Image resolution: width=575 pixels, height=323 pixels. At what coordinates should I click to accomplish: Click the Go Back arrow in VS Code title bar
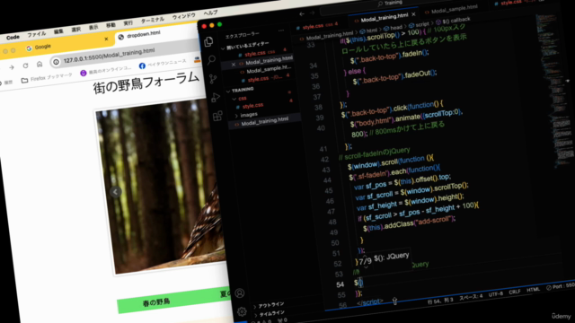[x=302, y=14]
